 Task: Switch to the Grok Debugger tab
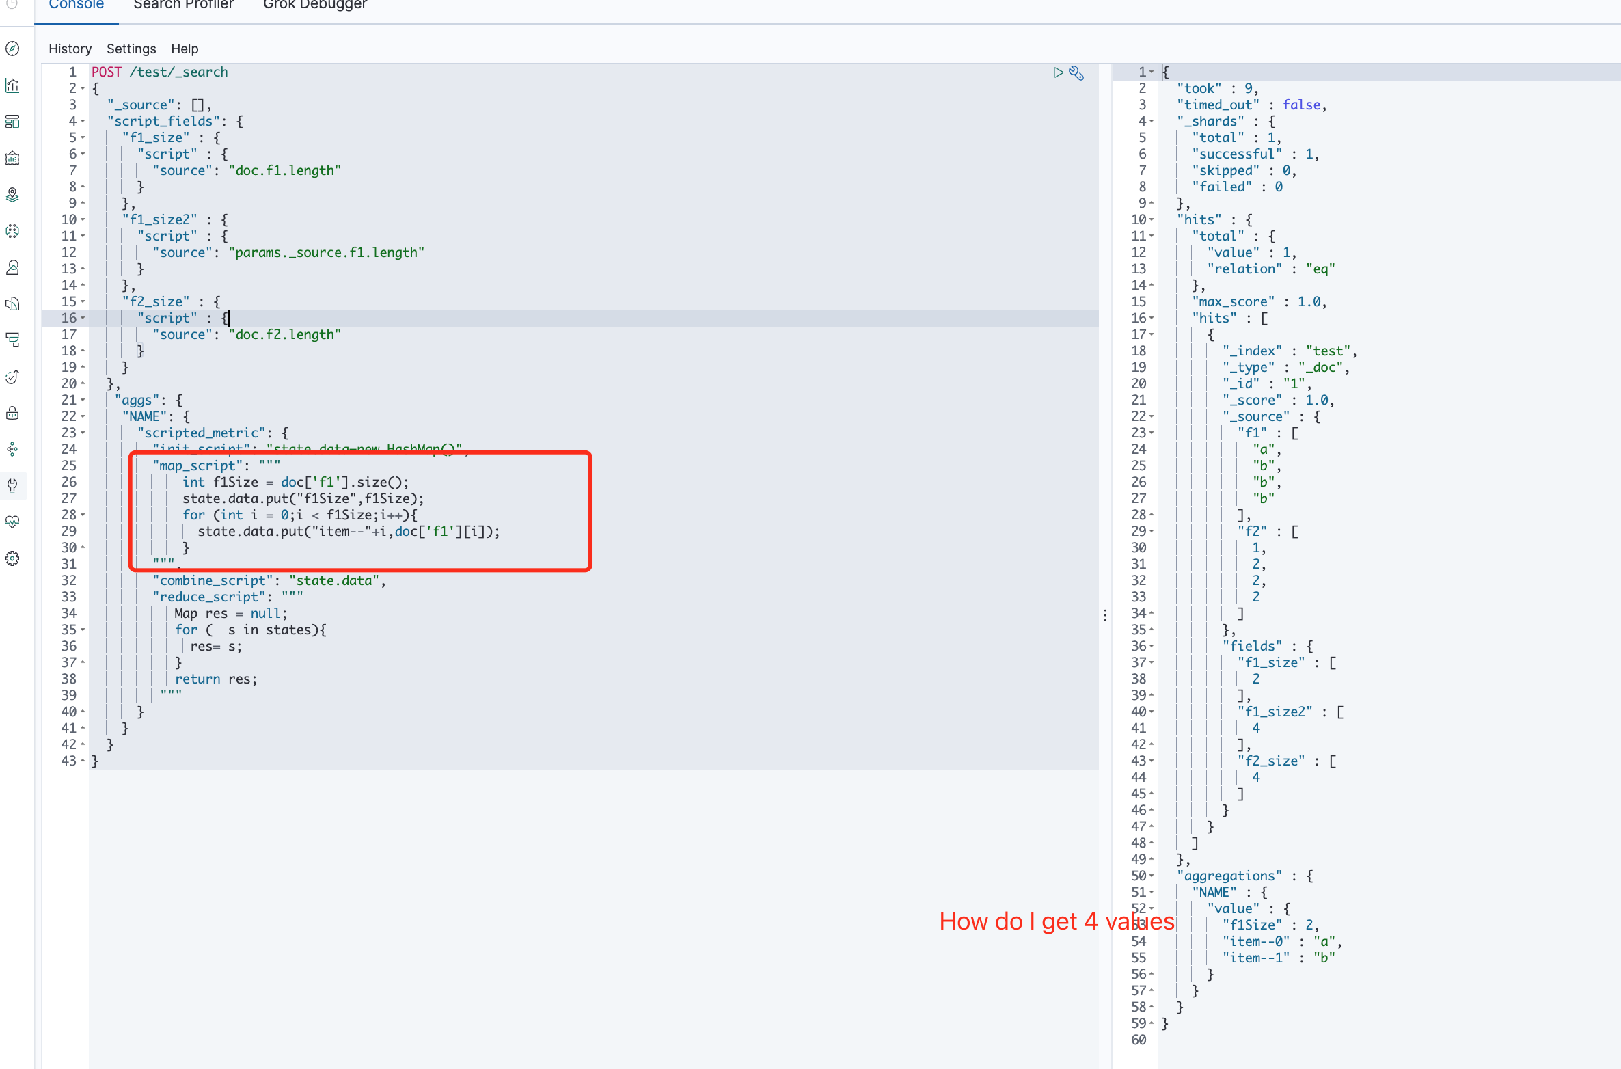[x=314, y=5]
